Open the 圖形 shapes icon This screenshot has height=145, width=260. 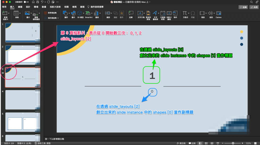pos(65,13)
